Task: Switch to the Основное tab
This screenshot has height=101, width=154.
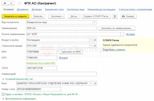Action: 8,9
